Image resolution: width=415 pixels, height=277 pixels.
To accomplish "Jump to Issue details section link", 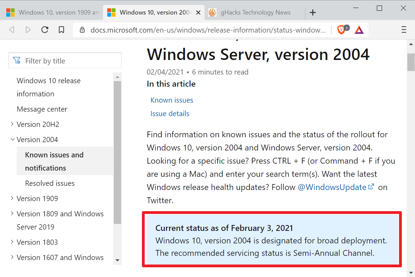I will coord(170,114).
